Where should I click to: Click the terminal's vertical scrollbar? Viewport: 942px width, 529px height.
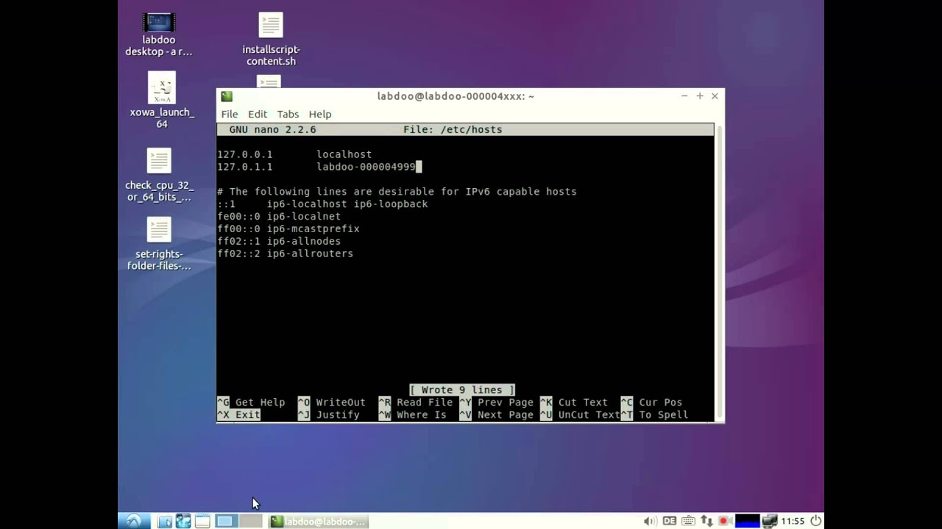pos(719,272)
